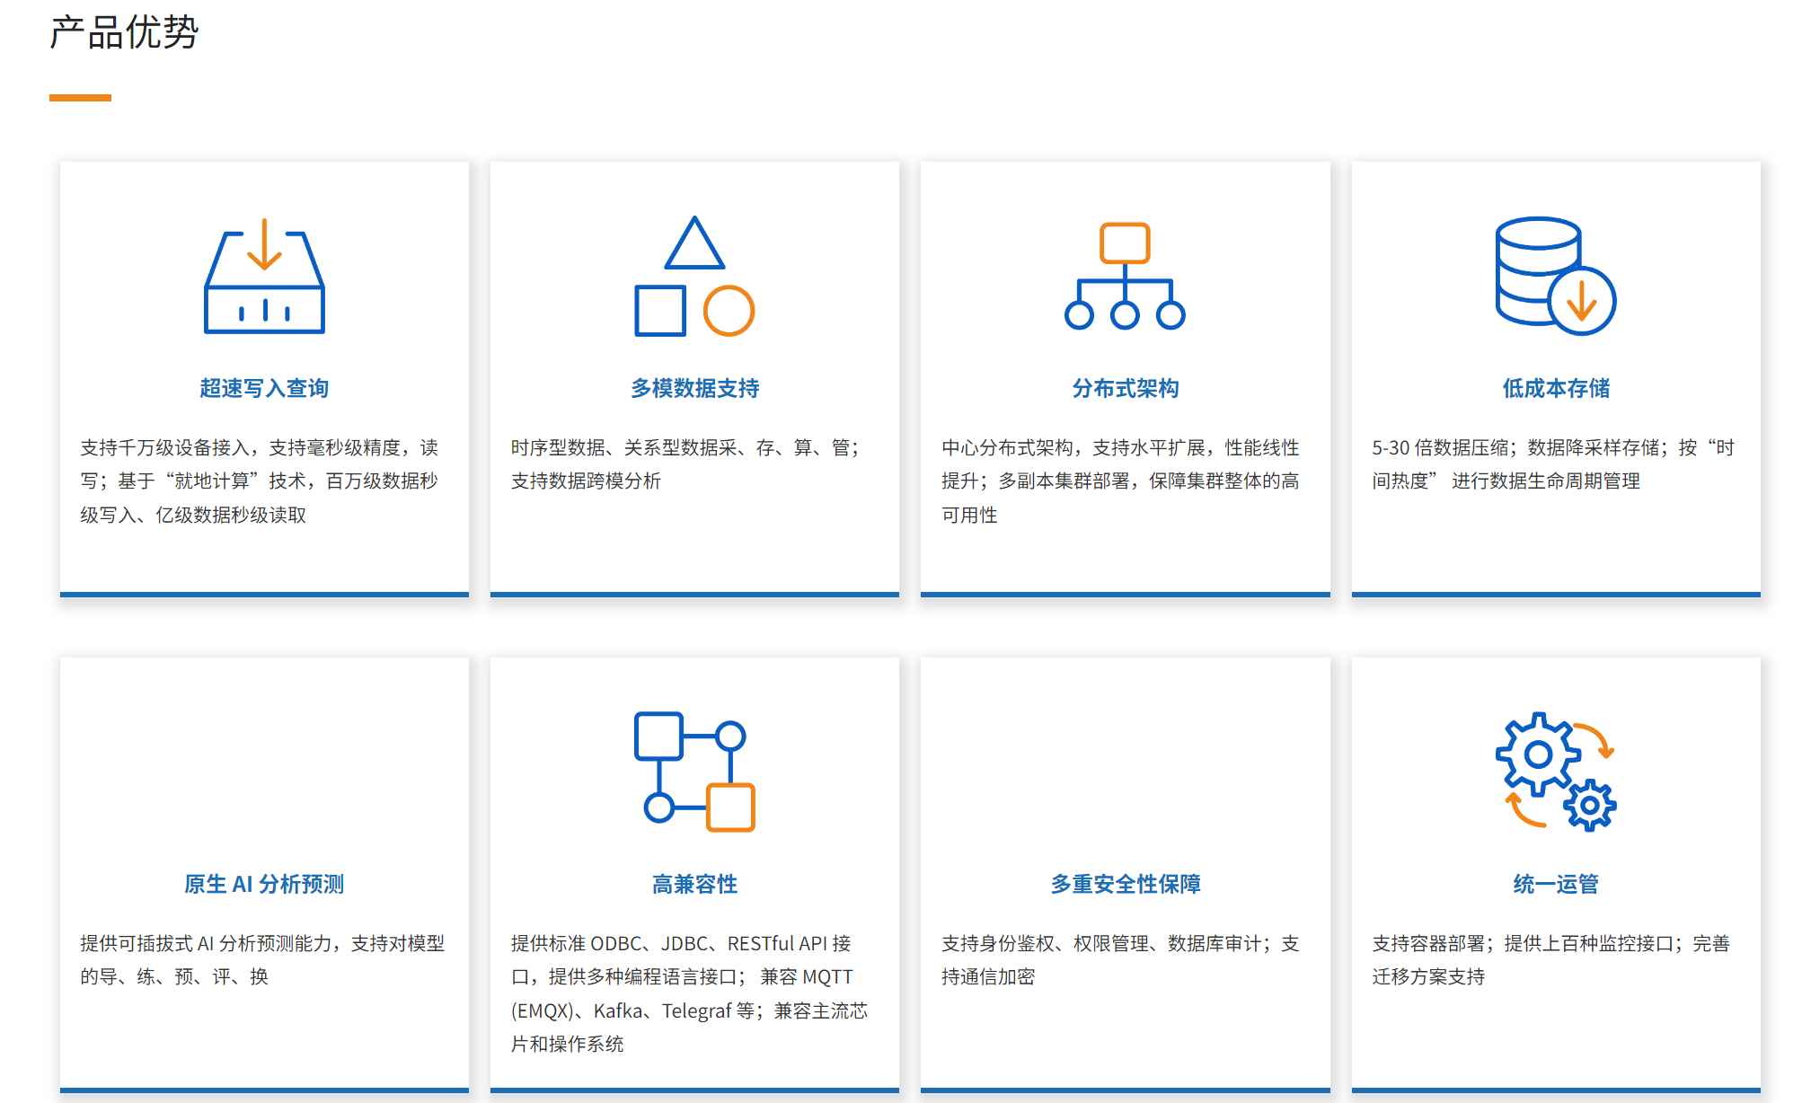1811x1103 pixels.
Task: Click the ODBC, JDBC, RESTful API description
Action: (689, 993)
